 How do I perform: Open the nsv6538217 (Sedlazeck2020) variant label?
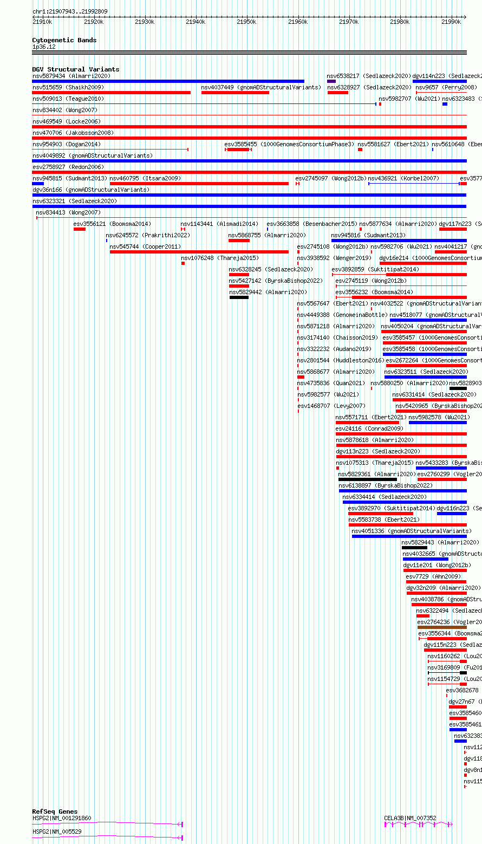[x=369, y=76]
